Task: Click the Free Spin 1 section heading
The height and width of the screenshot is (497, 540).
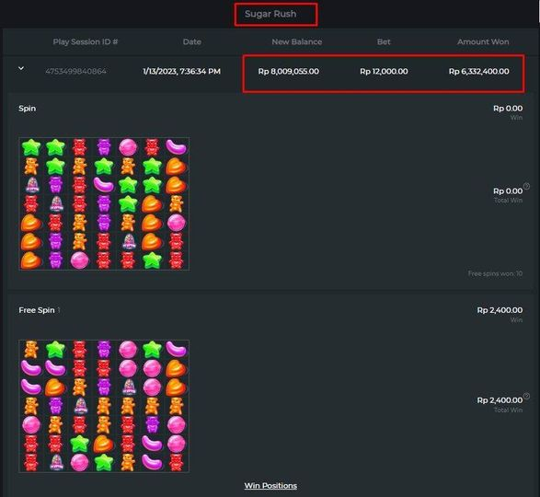Action: point(40,310)
